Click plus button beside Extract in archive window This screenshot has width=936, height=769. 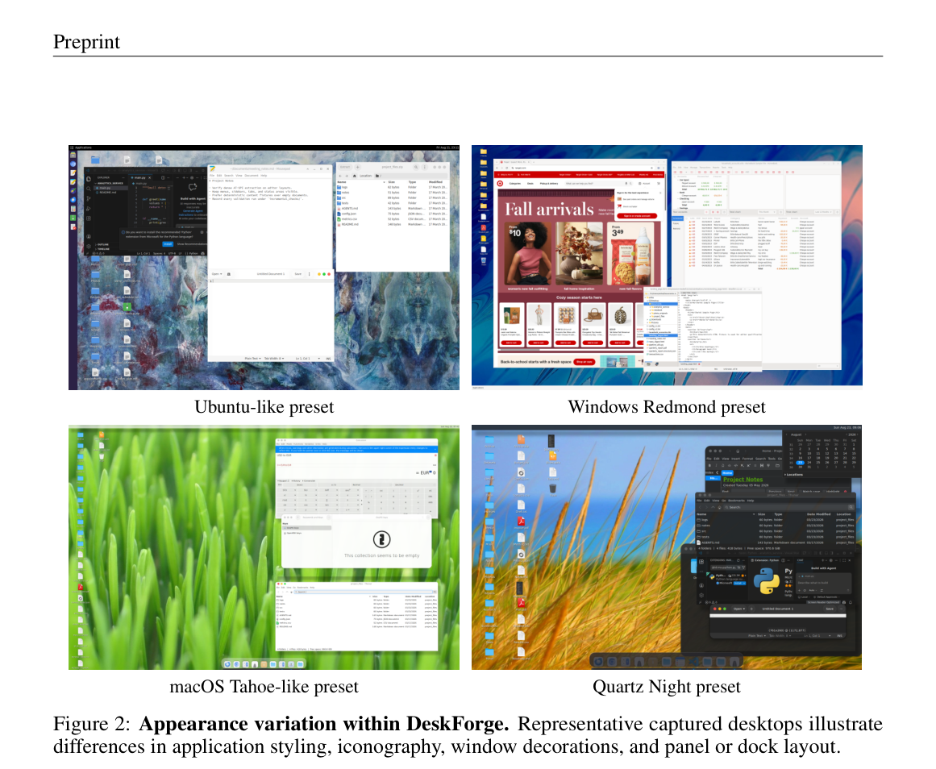(x=358, y=167)
